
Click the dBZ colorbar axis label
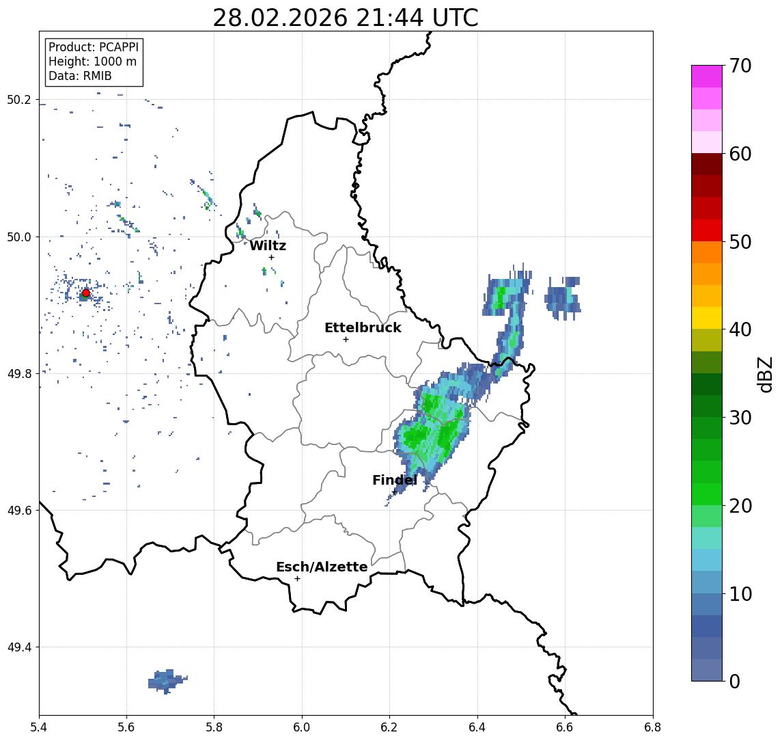pyautogui.click(x=765, y=375)
